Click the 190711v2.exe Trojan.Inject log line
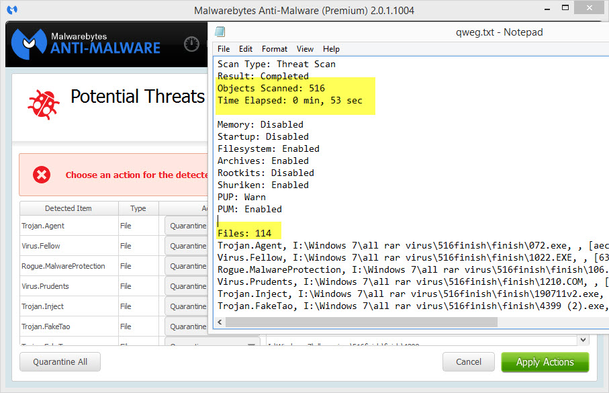This screenshot has width=609, height=393. (x=413, y=294)
